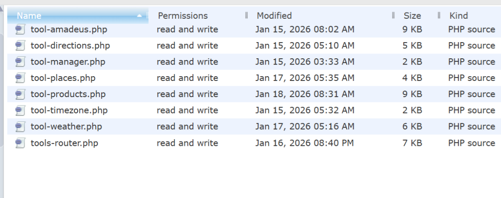Click the tool-places.php file icon
This screenshot has width=501, height=198.
click(20, 78)
